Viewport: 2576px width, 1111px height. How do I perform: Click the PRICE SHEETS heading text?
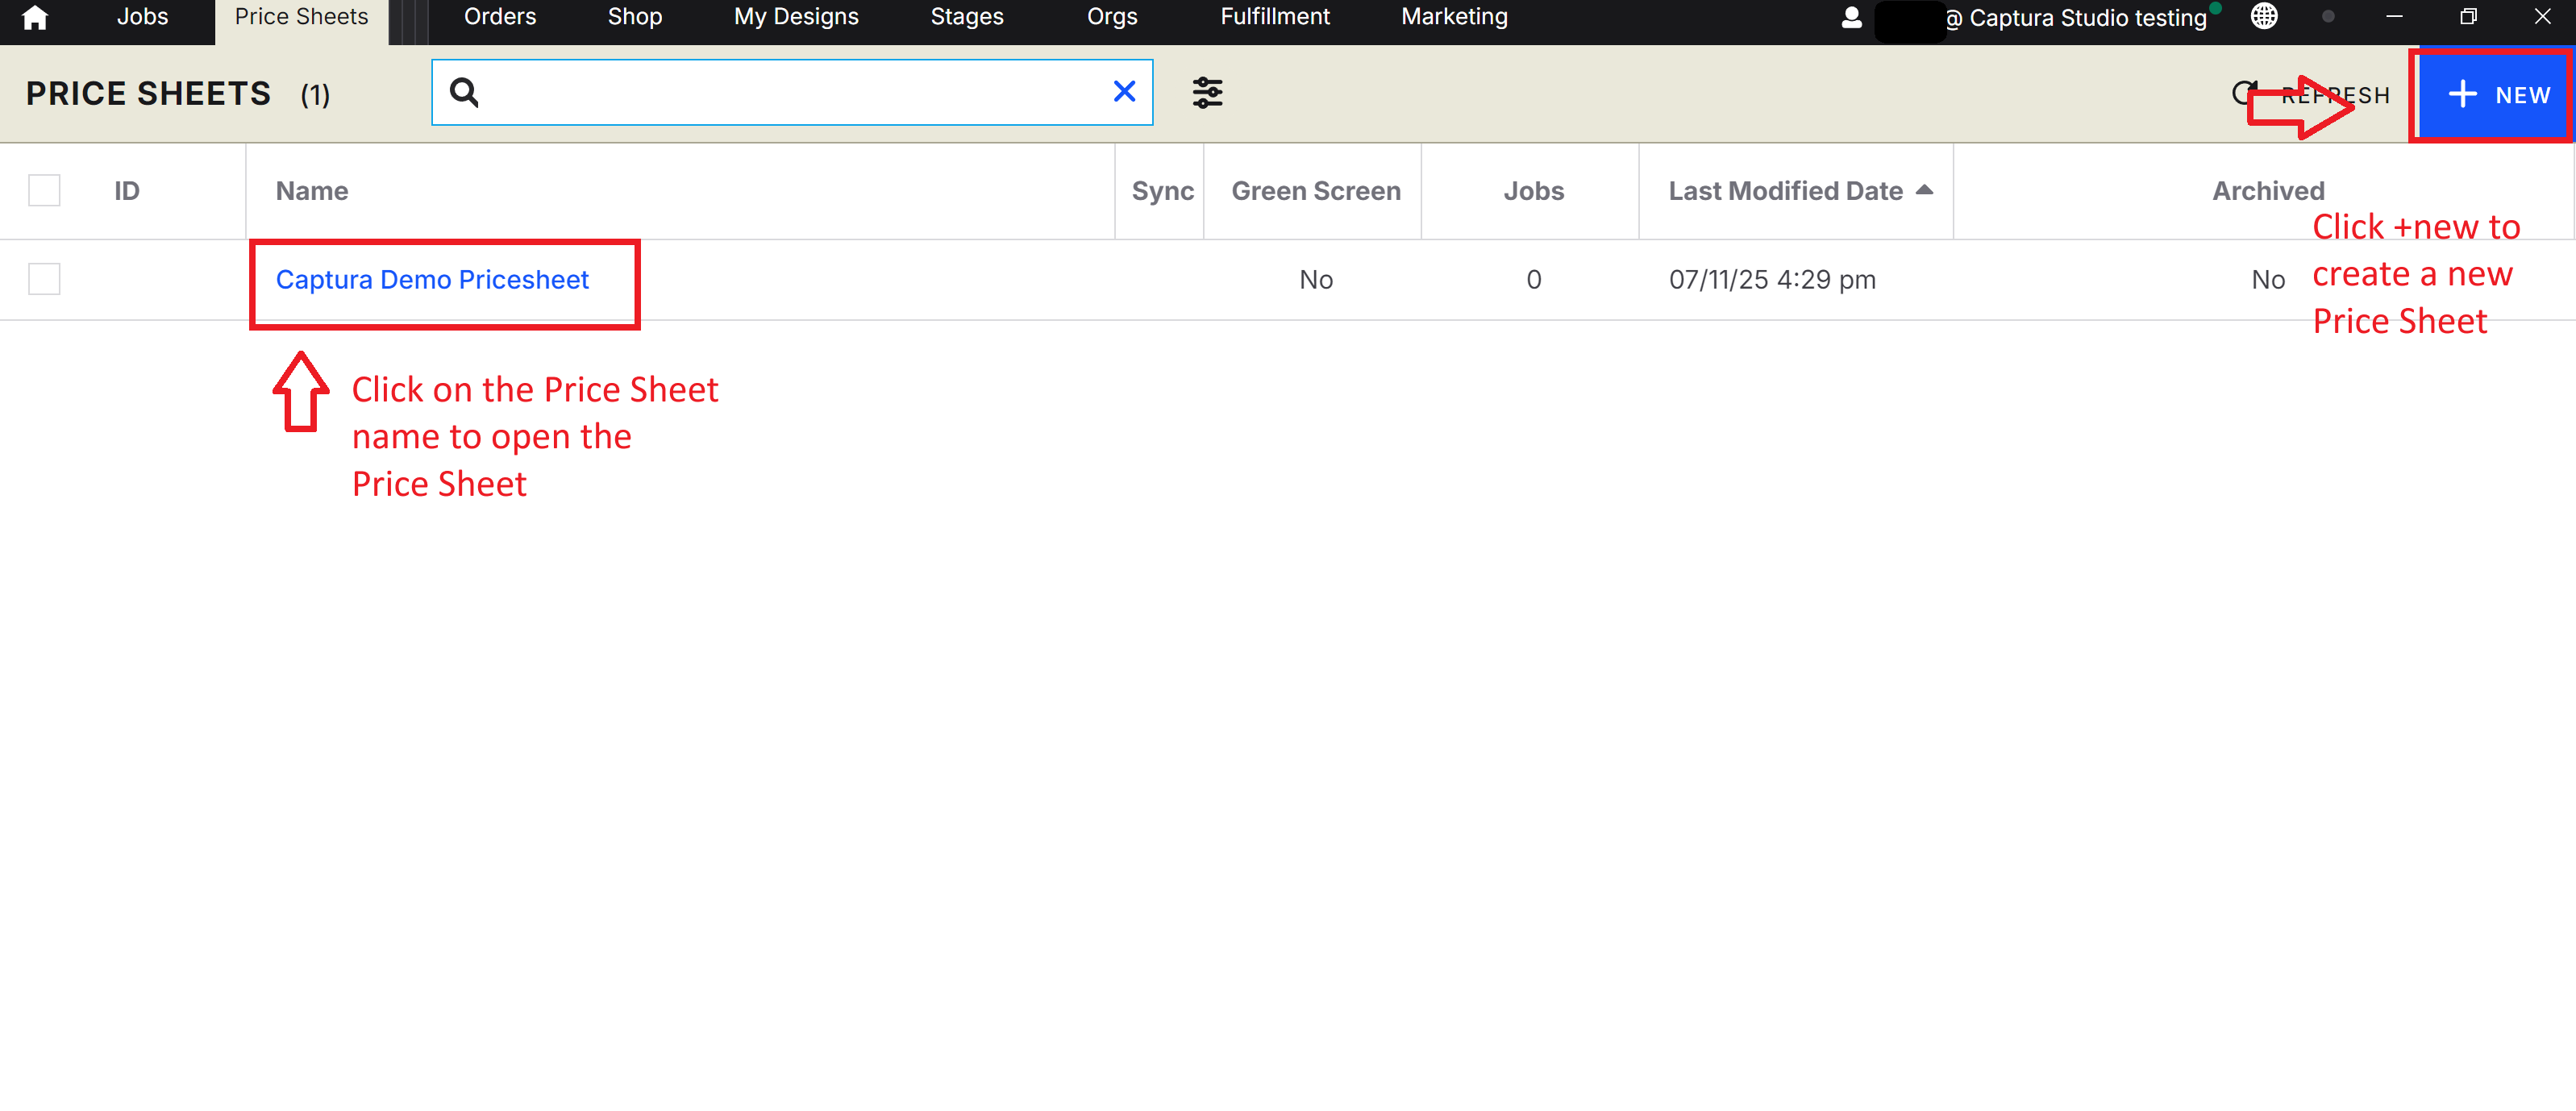coord(148,94)
